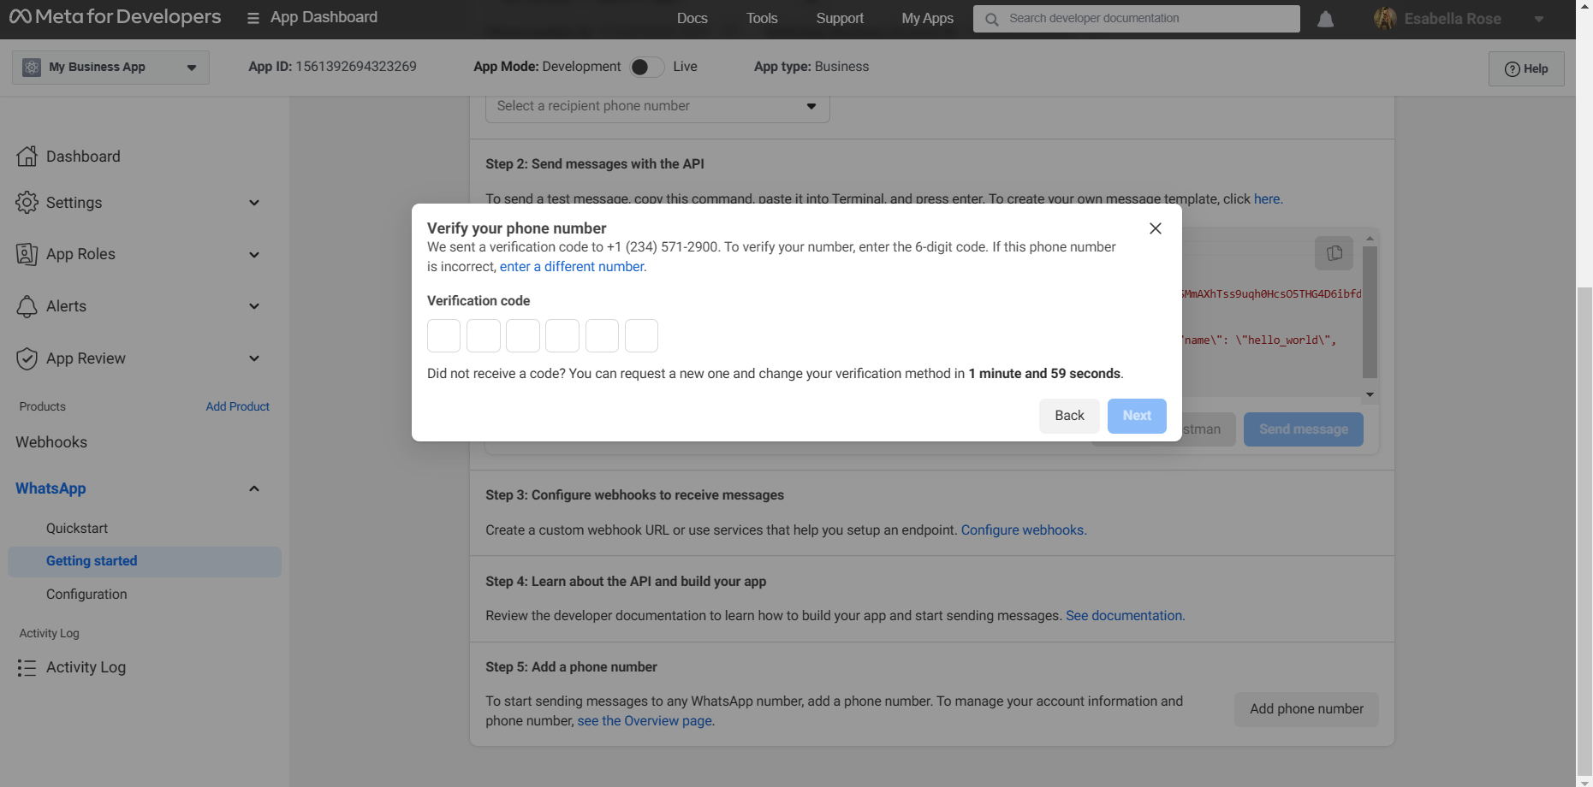The width and height of the screenshot is (1593, 787).
Task: Open the hamburger menu beside App Dashboard
Action: (253, 18)
